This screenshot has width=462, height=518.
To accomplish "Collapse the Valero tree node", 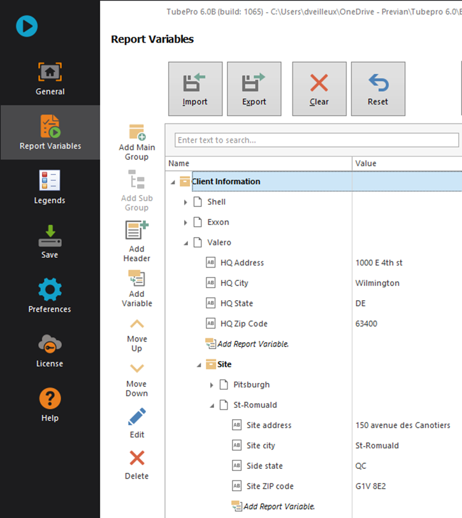I will [185, 243].
